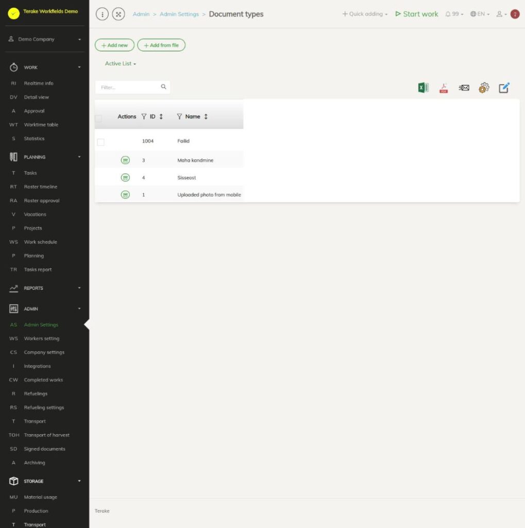This screenshot has width=525, height=528.
Task: Click the search magnifier in filter box
Action: pyautogui.click(x=163, y=87)
